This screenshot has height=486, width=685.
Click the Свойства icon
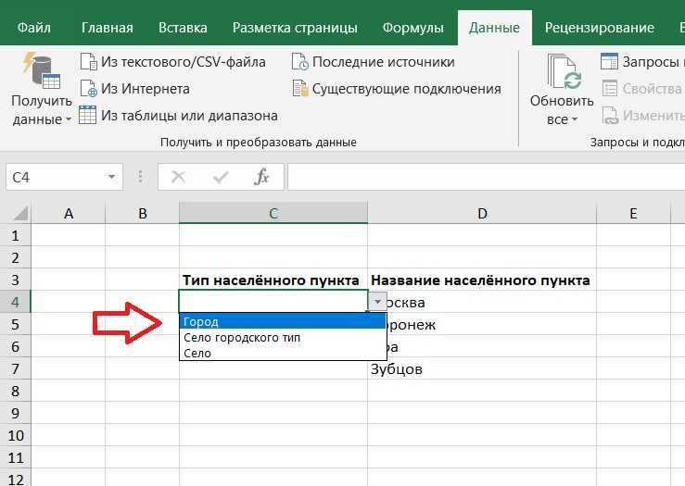coord(609,89)
